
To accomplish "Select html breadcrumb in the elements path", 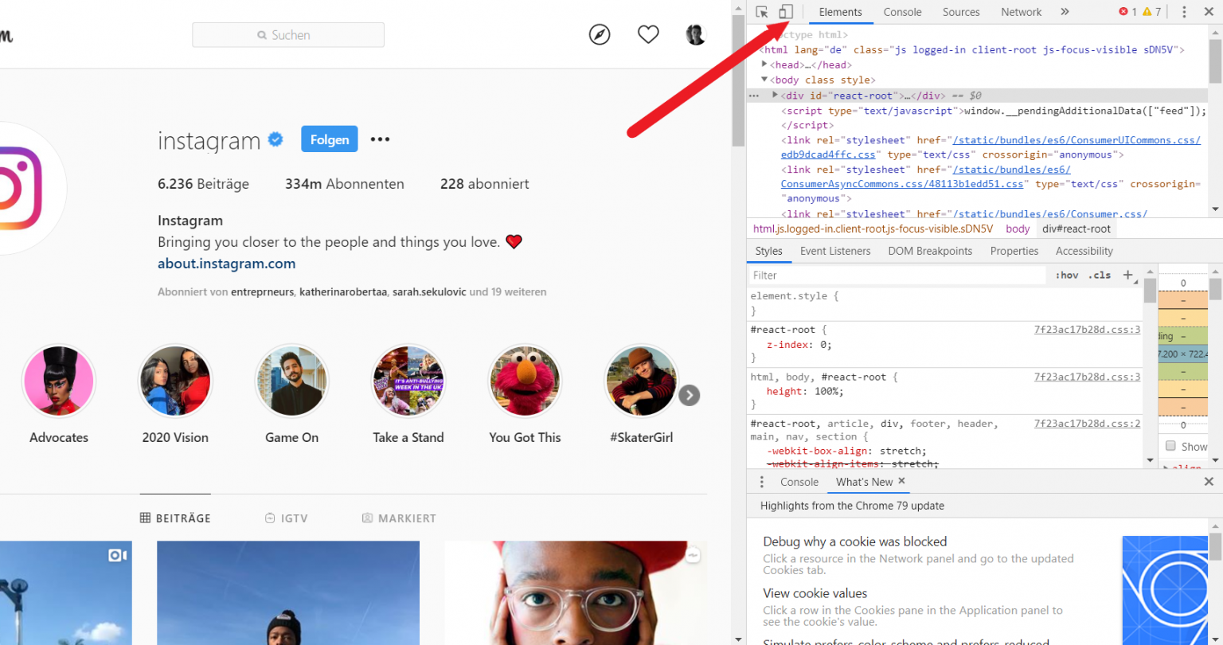I will tap(873, 229).
